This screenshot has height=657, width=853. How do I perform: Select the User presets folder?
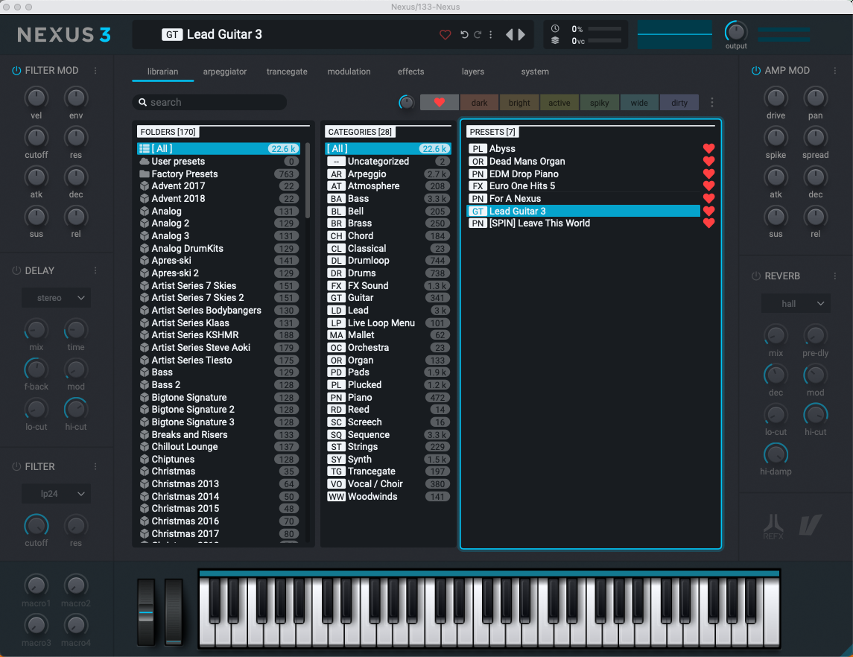(x=219, y=162)
